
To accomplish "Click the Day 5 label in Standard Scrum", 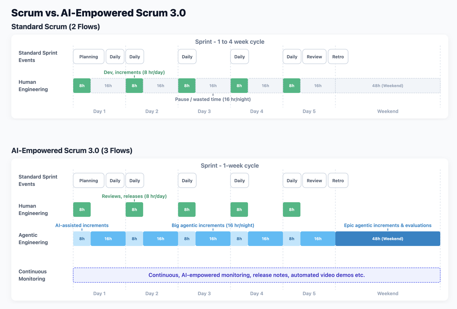I will point(309,111).
